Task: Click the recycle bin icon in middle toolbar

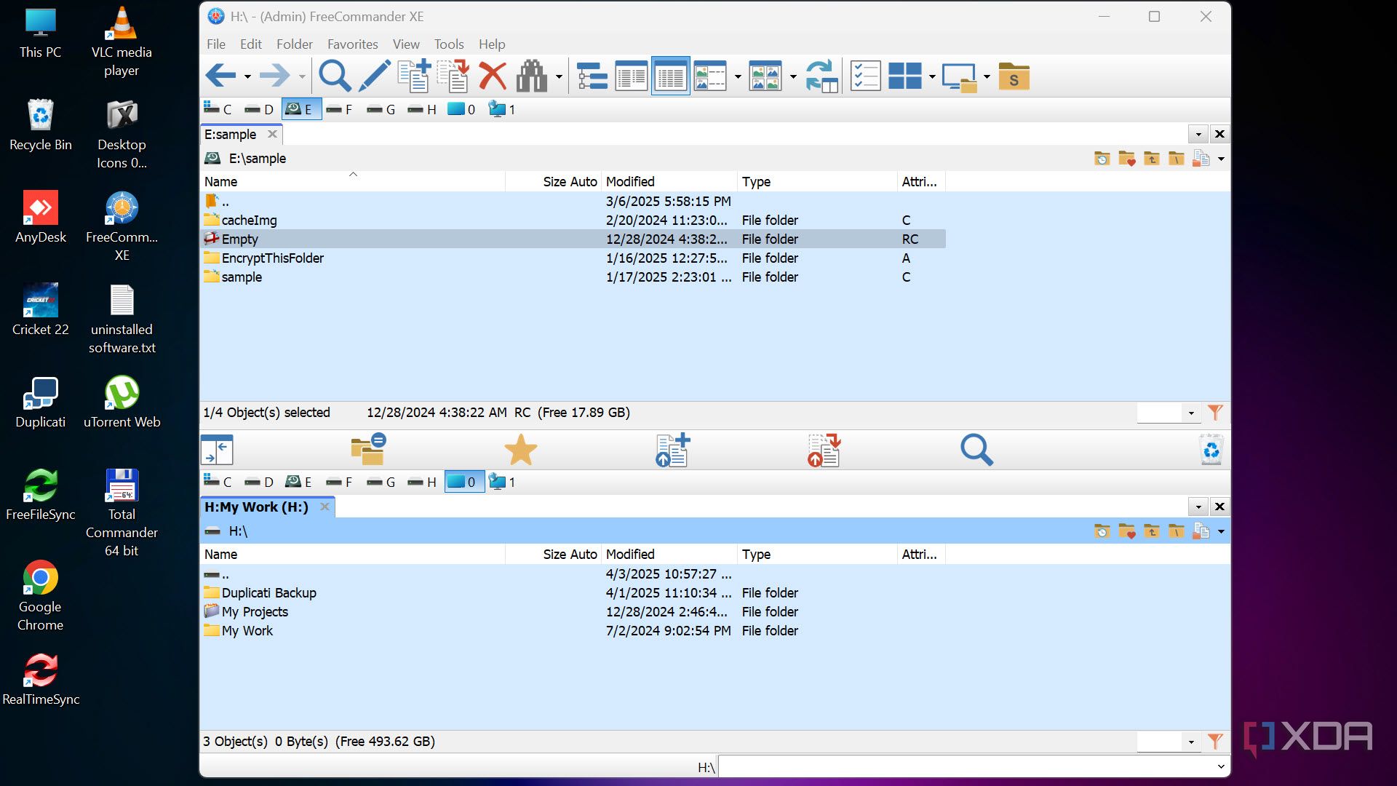Action: (x=1211, y=450)
